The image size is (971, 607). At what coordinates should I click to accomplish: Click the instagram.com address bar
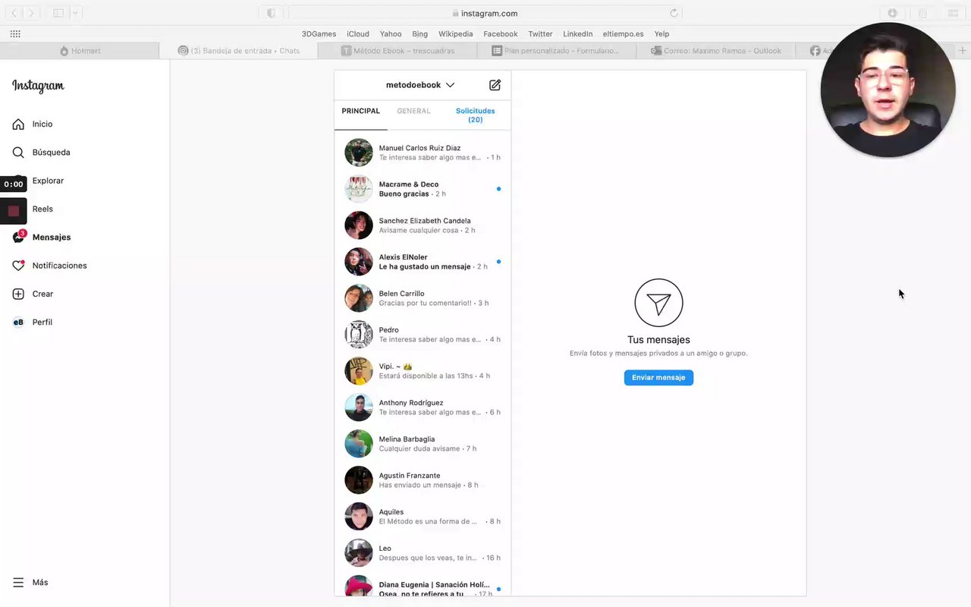485,13
